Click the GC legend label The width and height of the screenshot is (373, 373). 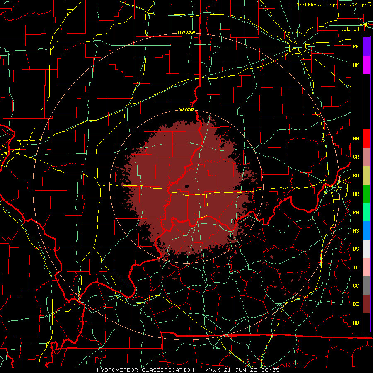[x=356, y=286]
